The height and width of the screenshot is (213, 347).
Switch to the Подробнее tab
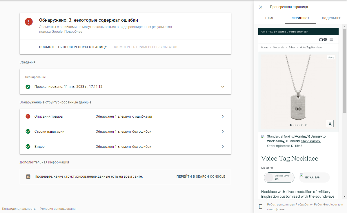[x=331, y=18]
